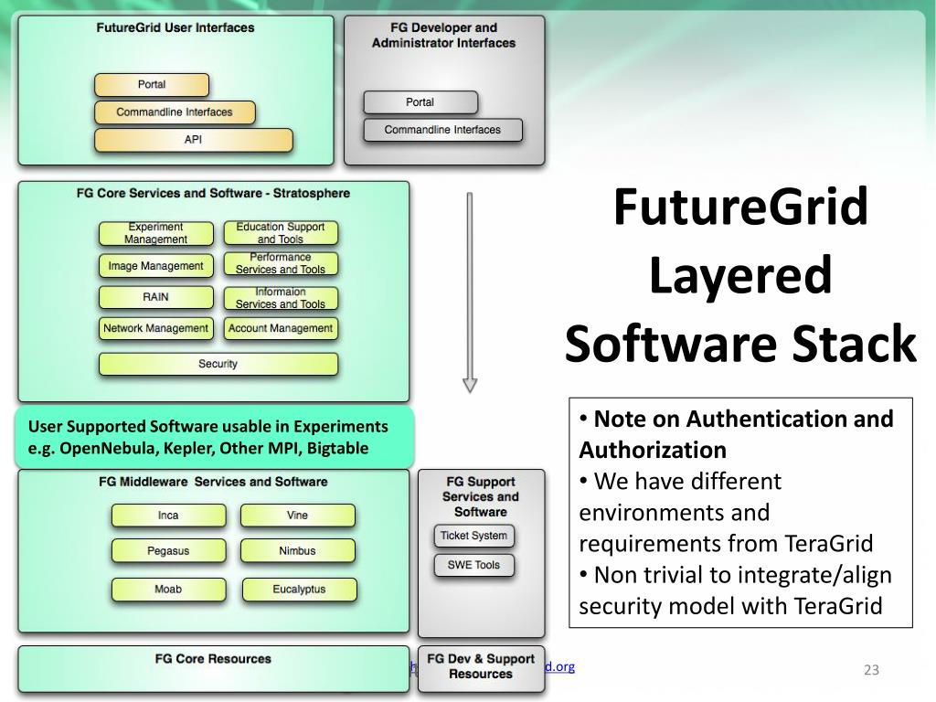The image size is (936, 702).
Task: Click the slide number 23
Action: point(871,670)
